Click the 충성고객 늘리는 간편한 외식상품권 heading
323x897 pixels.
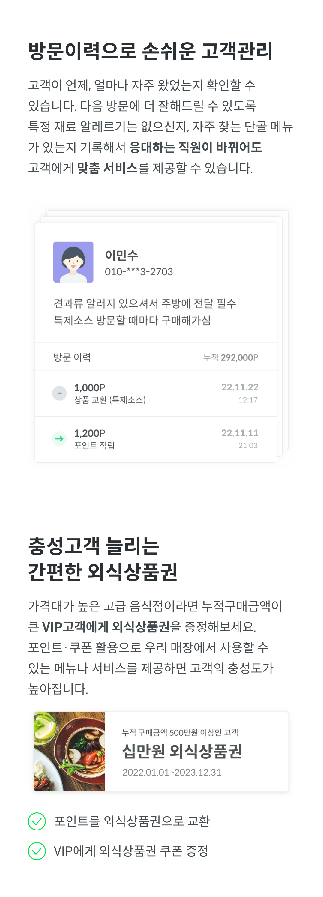click(x=103, y=558)
